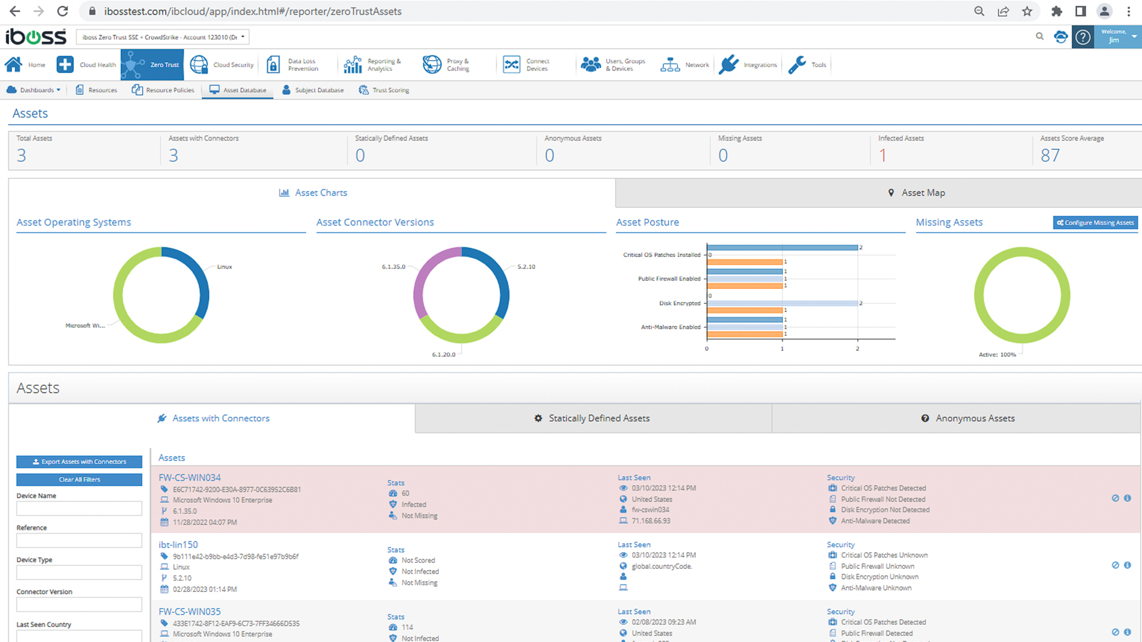
Task: Focus the Device Name filter field
Action: (x=79, y=509)
